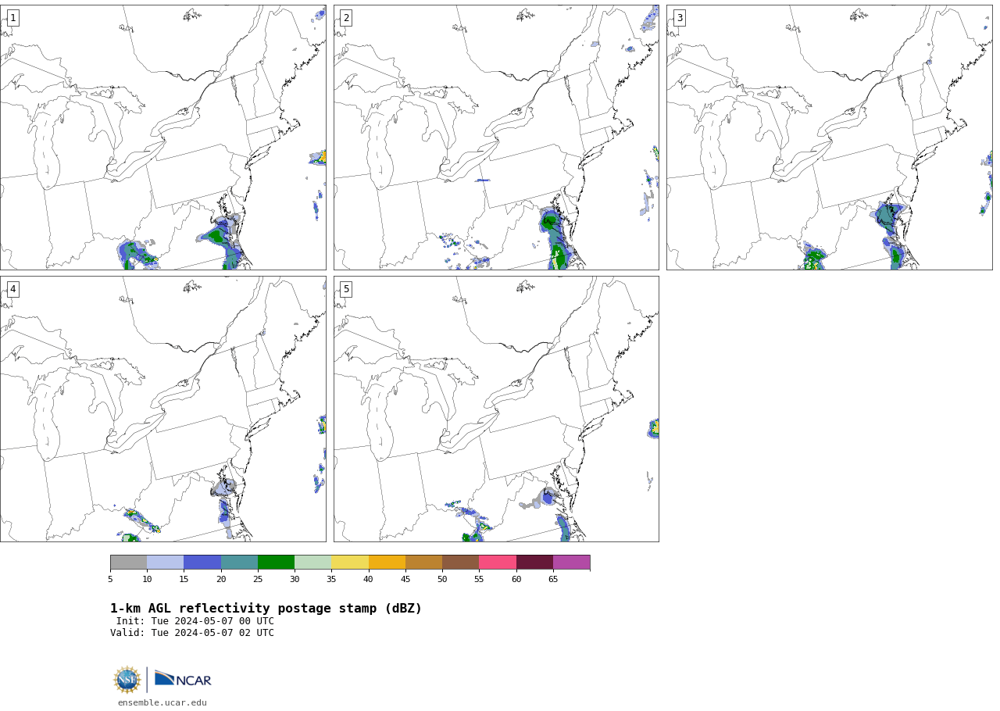The image size is (1000, 711).
Task: Click the maroon 60-65 dBZ swatch
Action: click(x=534, y=563)
